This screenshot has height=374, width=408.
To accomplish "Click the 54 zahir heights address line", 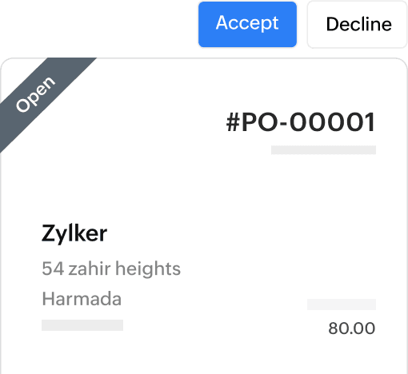I will tap(111, 269).
